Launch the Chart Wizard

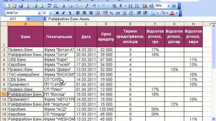pos(145,6)
